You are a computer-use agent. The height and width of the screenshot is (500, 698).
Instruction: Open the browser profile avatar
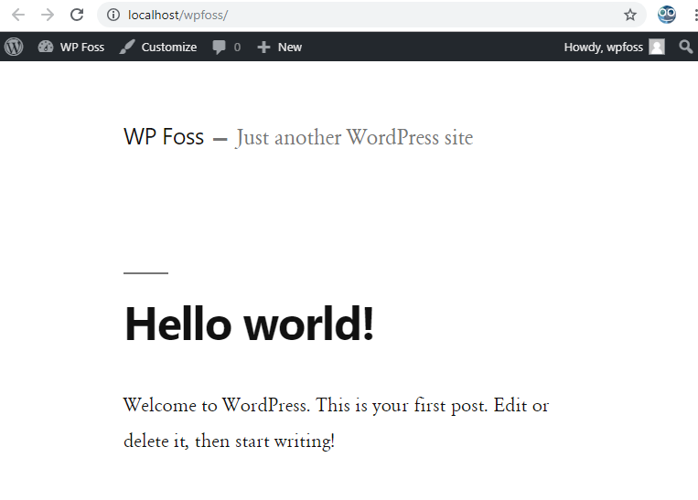click(x=666, y=15)
